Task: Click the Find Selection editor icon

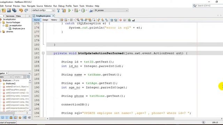Action: point(78,20)
